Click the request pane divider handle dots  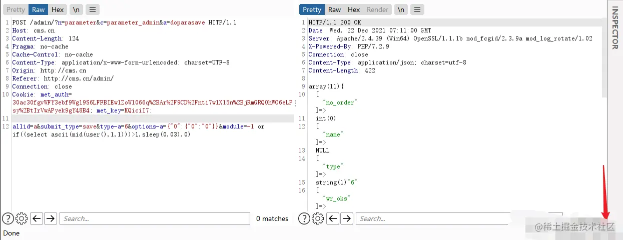(x=295, y=103)
